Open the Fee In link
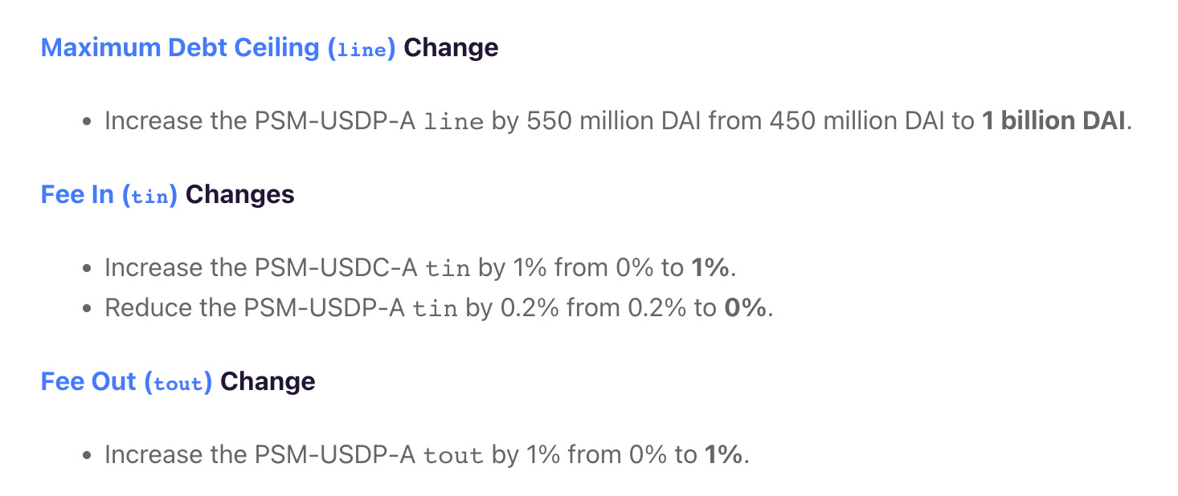 (x=109, y=195)
